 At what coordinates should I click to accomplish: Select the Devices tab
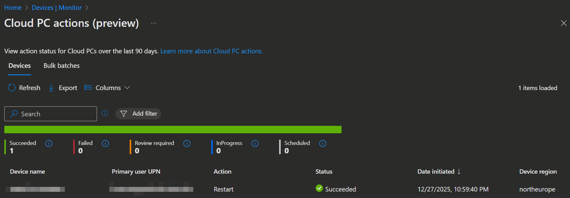[x=19, y=66]
